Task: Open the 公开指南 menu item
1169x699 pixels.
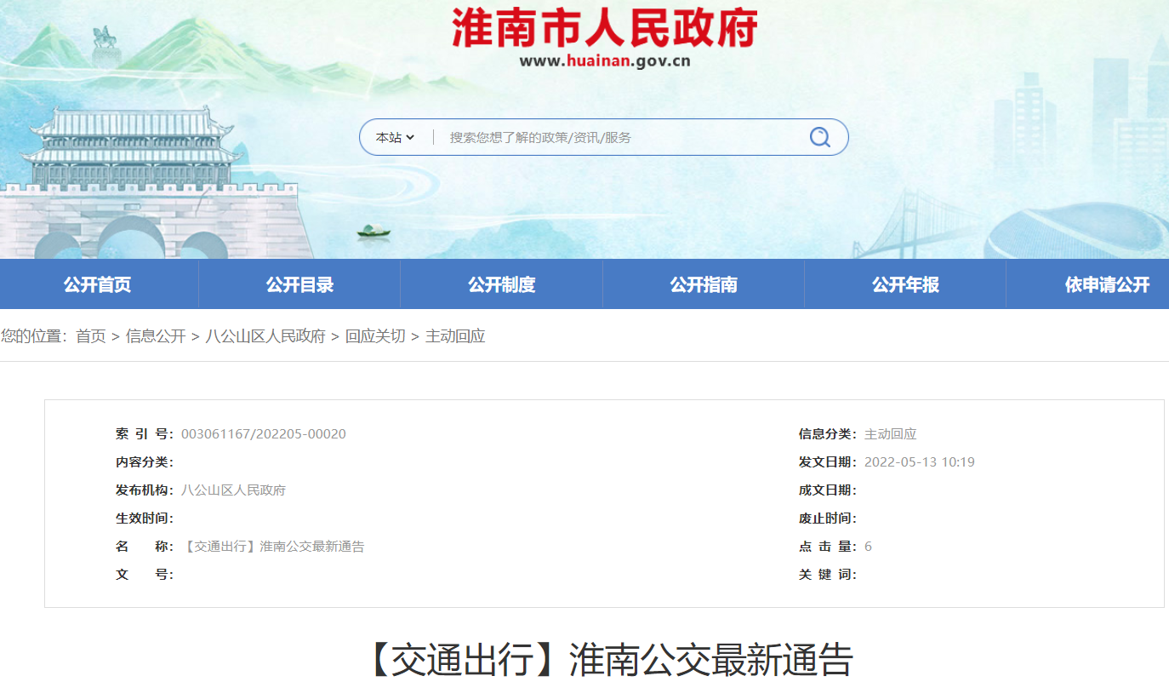Action: (x=703, y=284)
